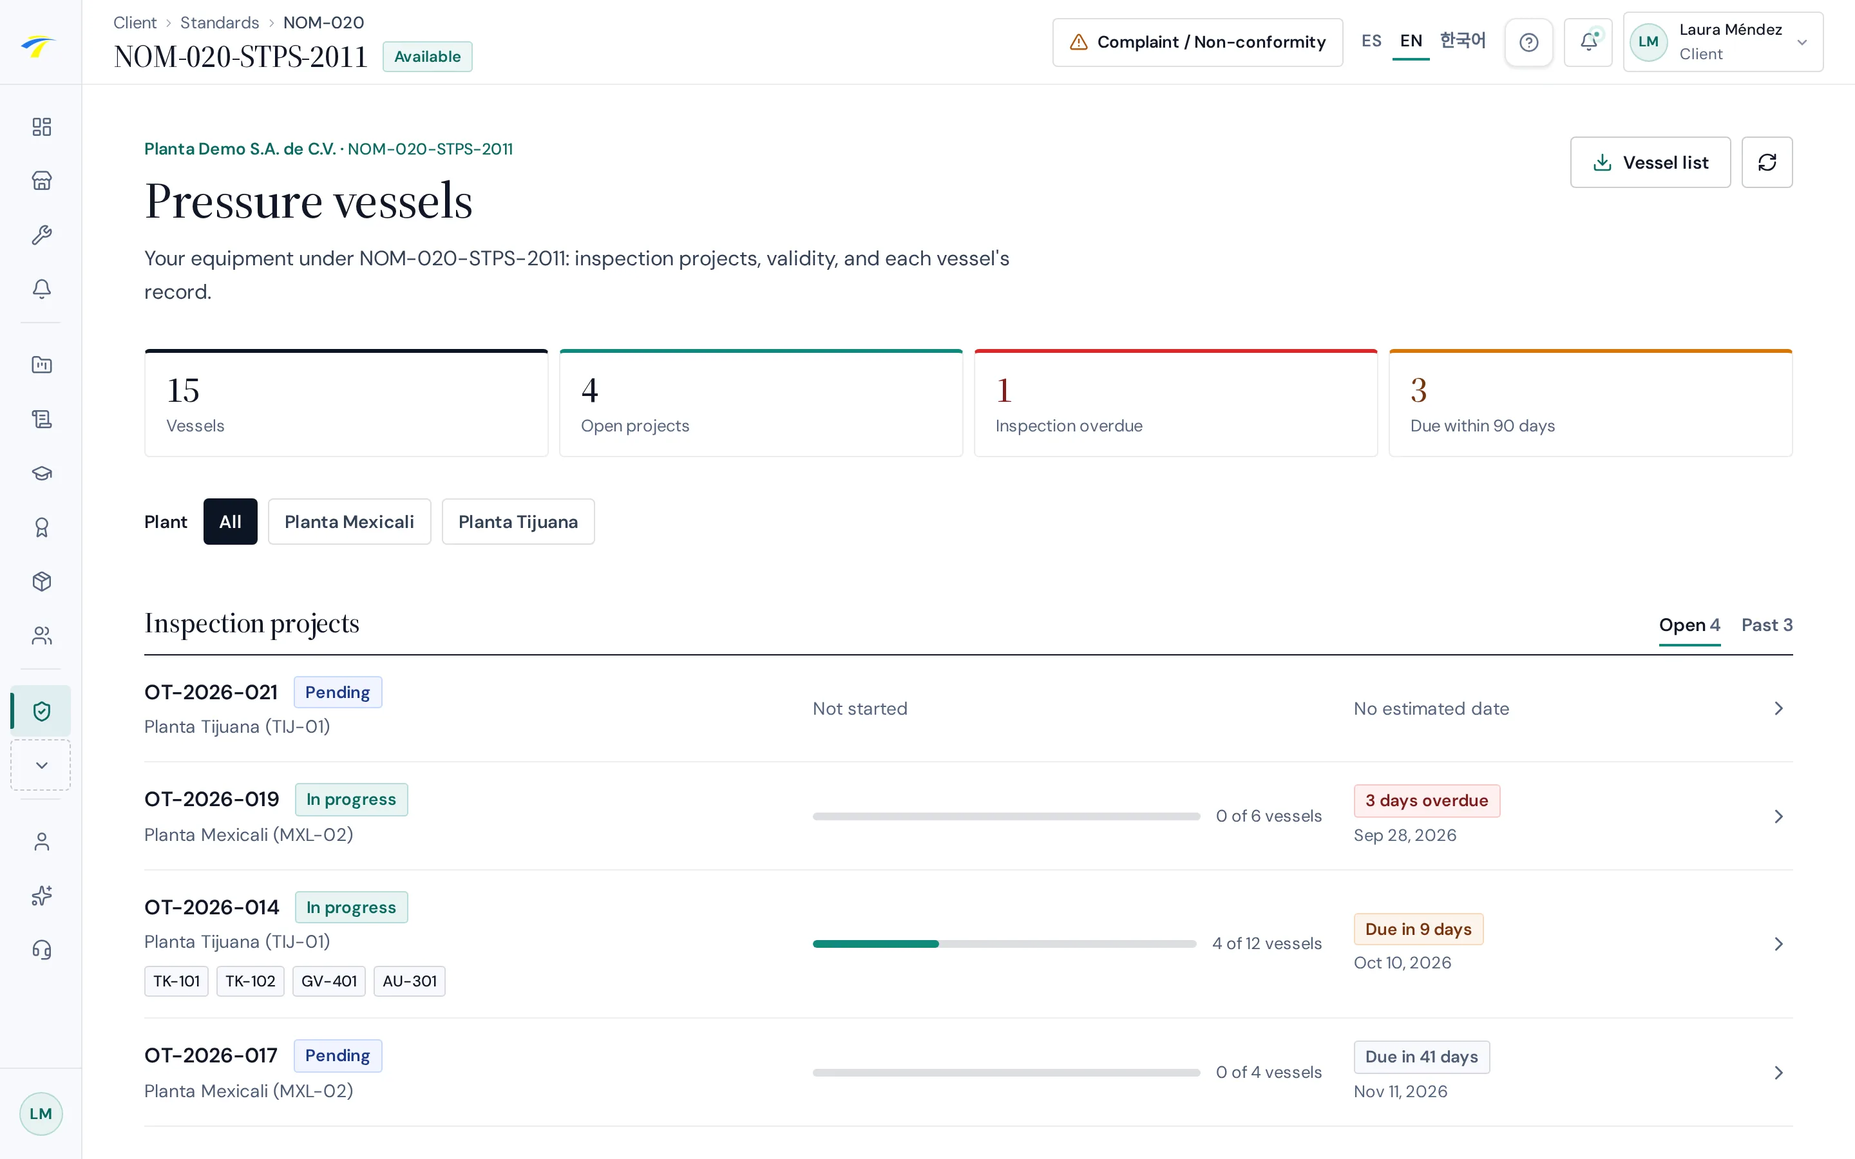Expand the collapsed sidebar section chevron

pos(41,765)
